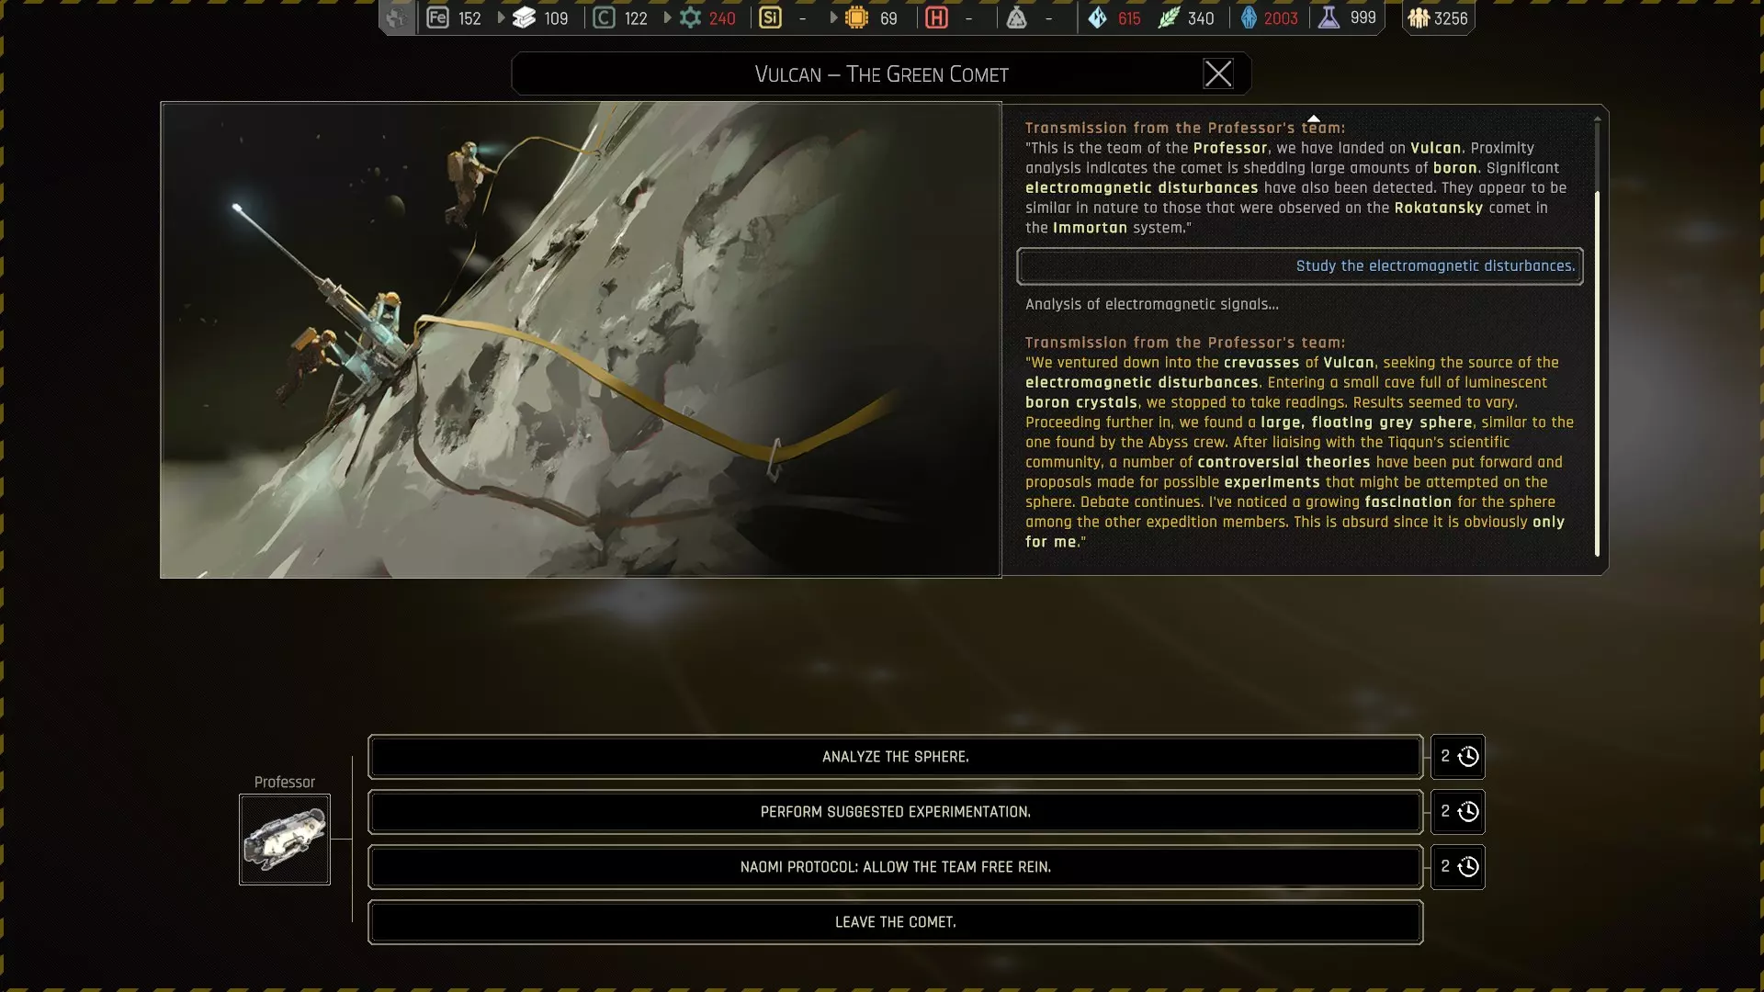Click the alloy plates resource icon

coord(524,17)
